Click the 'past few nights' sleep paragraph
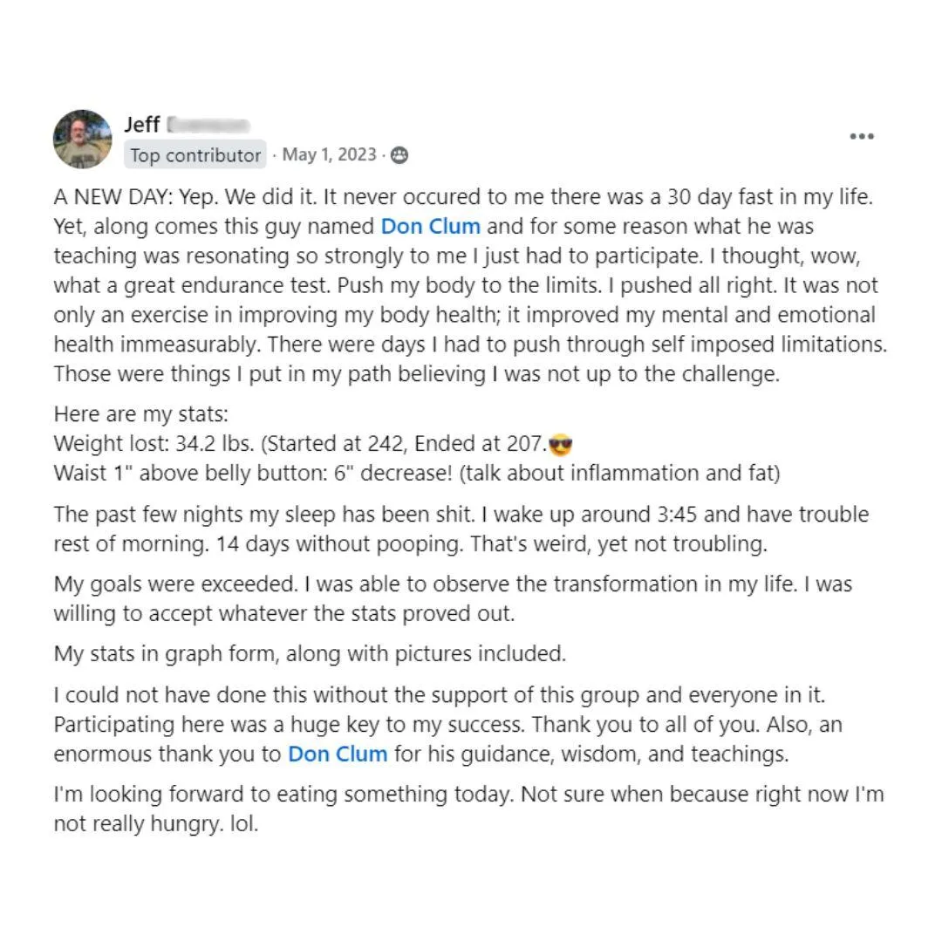 click(461, 529)
